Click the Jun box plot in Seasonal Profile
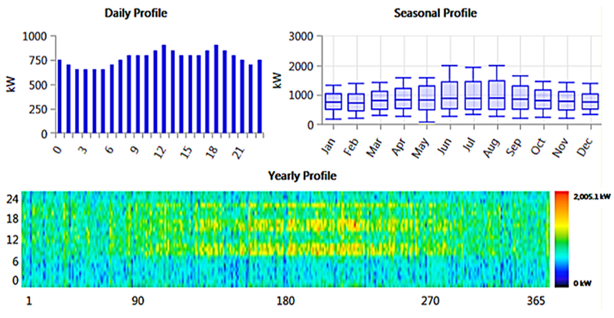 pos(450,91)
